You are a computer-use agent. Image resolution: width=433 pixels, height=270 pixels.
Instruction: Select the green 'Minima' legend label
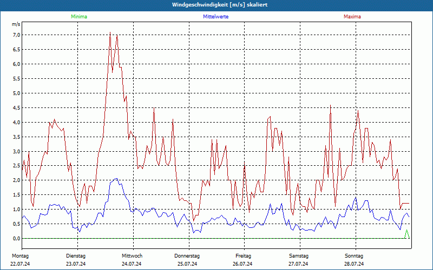pos(79,17)
